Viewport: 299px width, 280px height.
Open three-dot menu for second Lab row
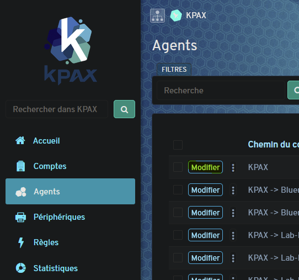click(233, 258)
